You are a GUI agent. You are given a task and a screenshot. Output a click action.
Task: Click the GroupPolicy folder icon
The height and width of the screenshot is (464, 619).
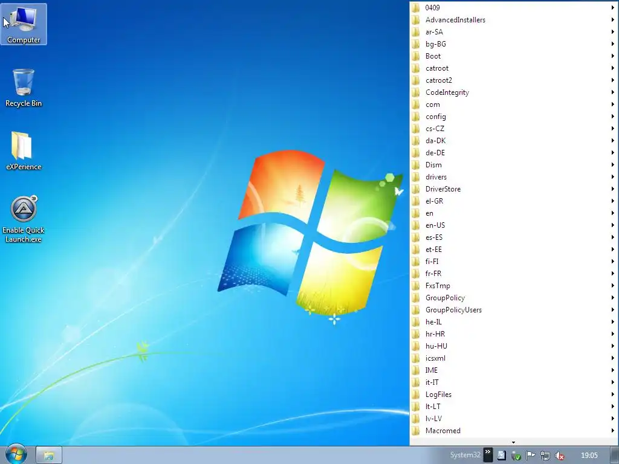415,298
